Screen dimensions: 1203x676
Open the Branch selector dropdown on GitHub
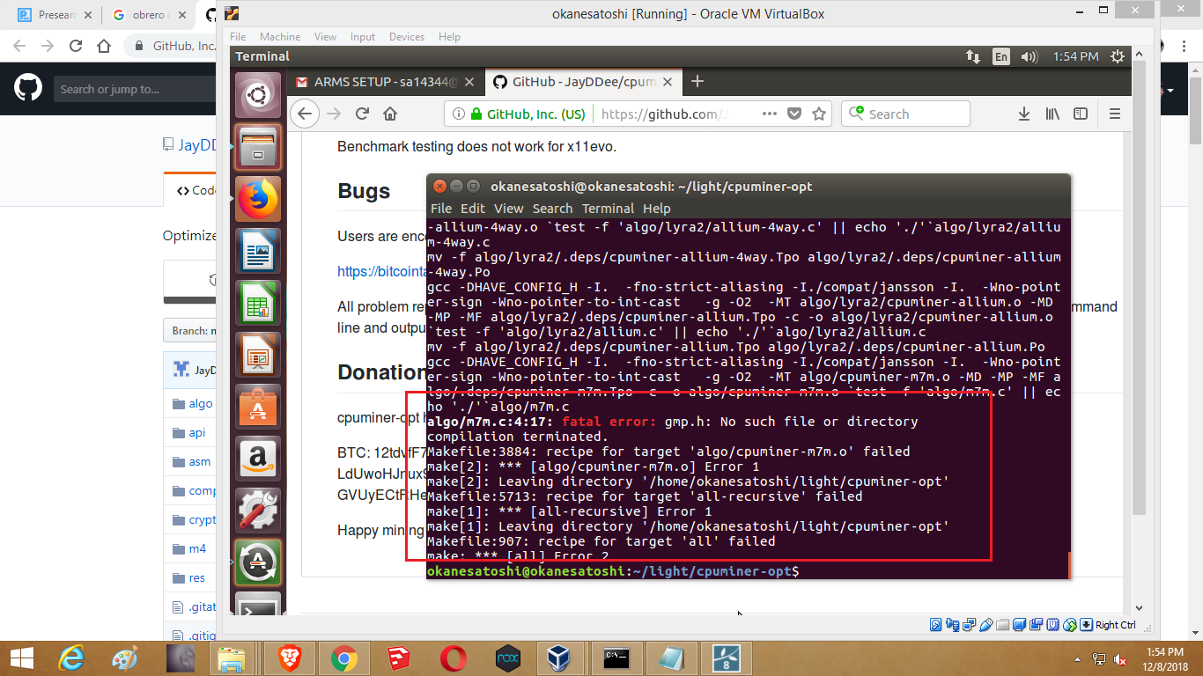click(x=190, y=331)
